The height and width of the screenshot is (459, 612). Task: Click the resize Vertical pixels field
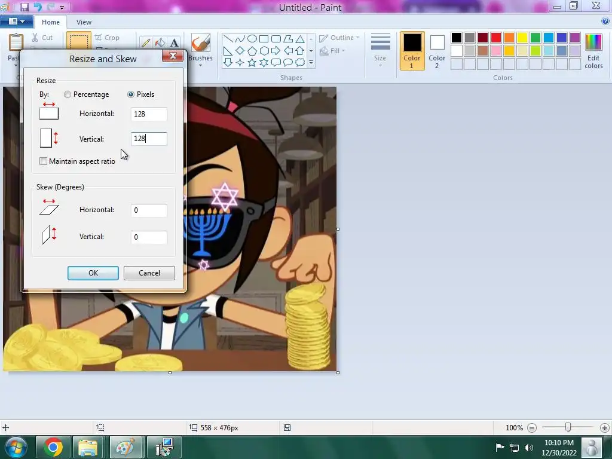149,139
